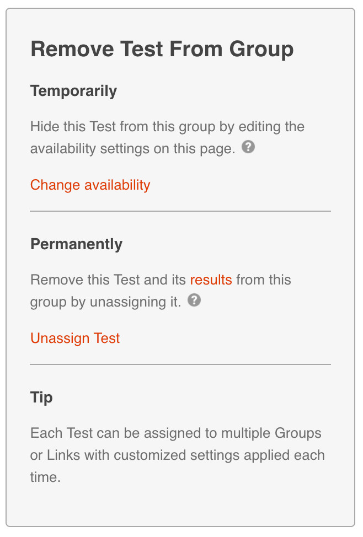Open the red 'results' link
This screenshot has width=363, height=537.
click(211, 280)
